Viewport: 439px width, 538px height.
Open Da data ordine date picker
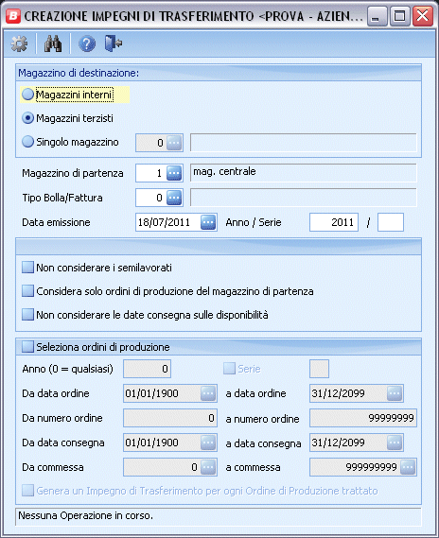coord(208,393)
